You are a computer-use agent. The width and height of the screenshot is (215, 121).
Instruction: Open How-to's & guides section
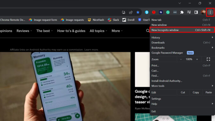pyautogui.click(x=71, y=31)
